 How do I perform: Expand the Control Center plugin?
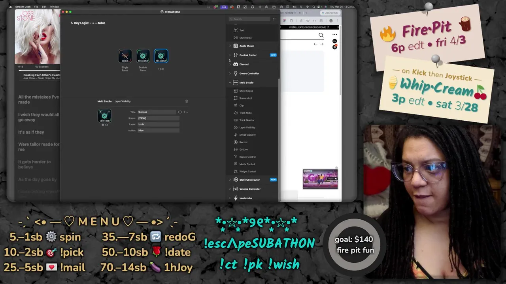pos(230,55)
